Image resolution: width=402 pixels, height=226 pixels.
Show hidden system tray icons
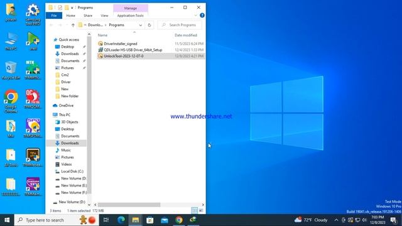[x=336, y=220]
